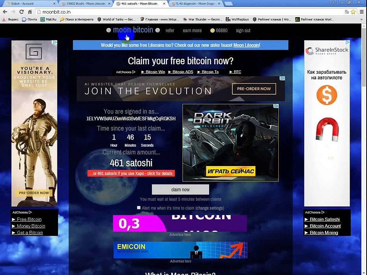
Task: Click the orange dollar icon in ShareInStock ad
Action: point(327,95)
